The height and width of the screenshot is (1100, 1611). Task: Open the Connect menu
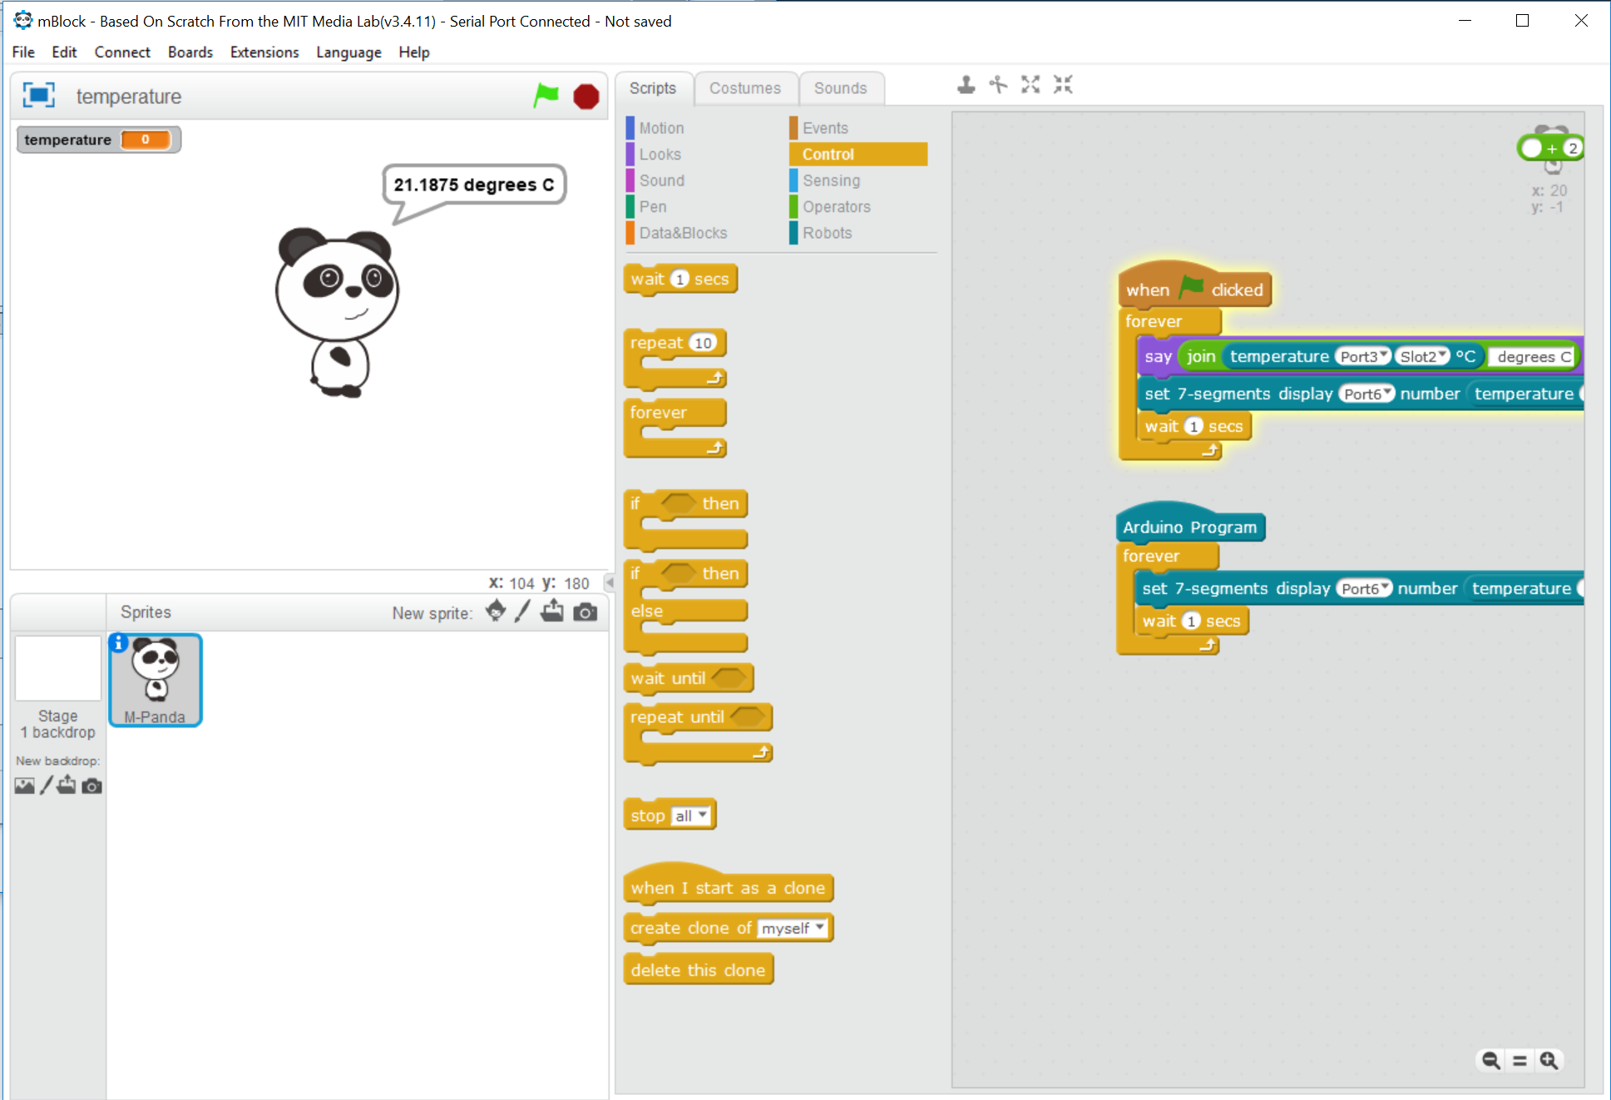point(121,52)
